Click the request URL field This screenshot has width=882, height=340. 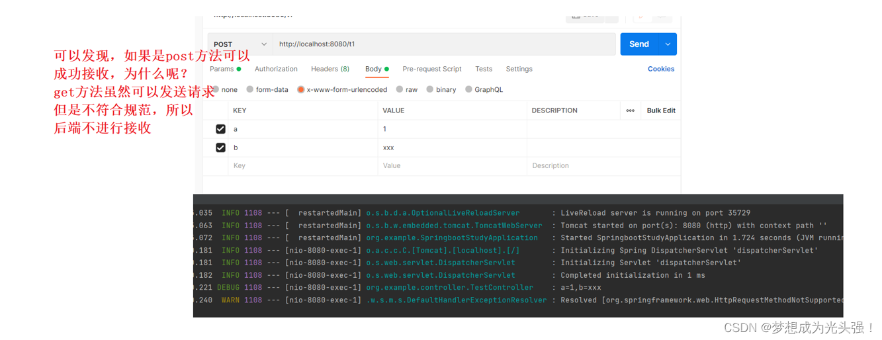click(x=444, y=44)
